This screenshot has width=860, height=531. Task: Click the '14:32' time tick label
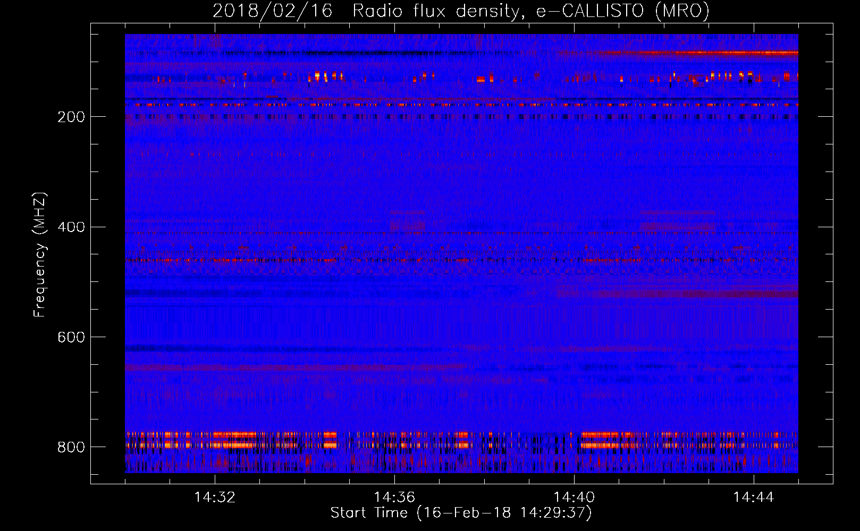215,498
